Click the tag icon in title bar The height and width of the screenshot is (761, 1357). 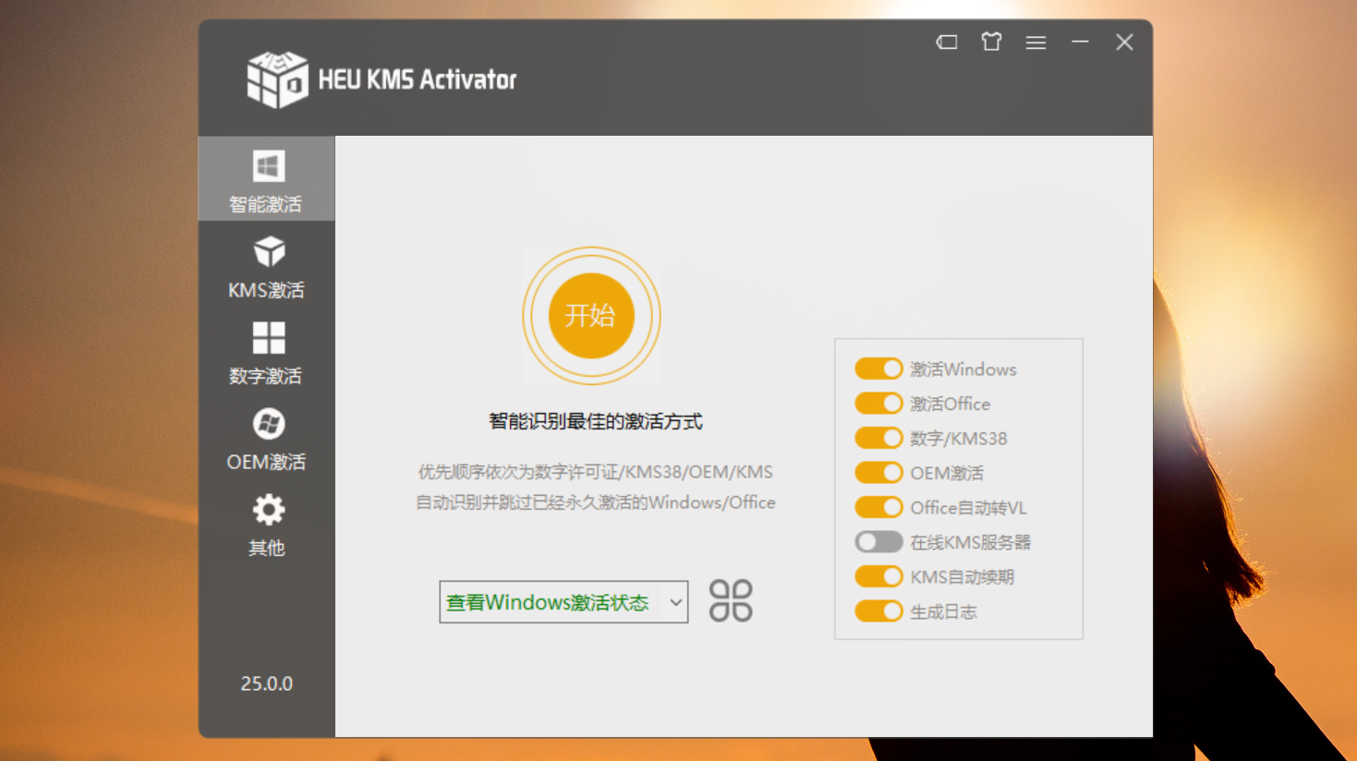click(x=947, y=42)
